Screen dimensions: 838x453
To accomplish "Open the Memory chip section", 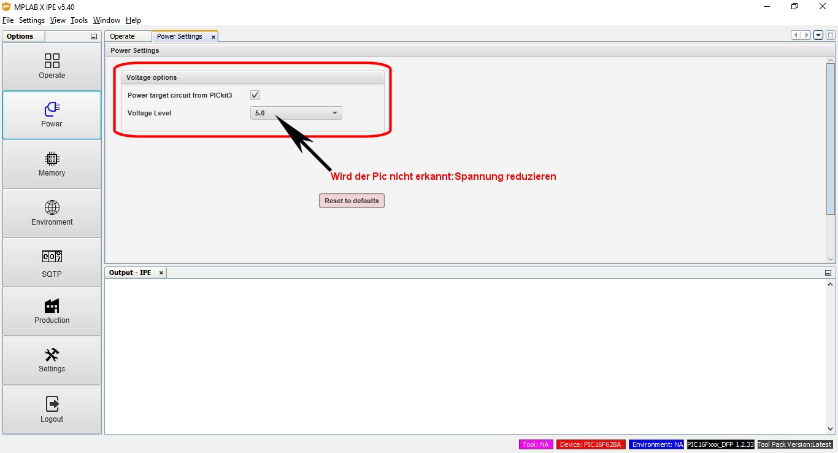I will tap(52, 164).
